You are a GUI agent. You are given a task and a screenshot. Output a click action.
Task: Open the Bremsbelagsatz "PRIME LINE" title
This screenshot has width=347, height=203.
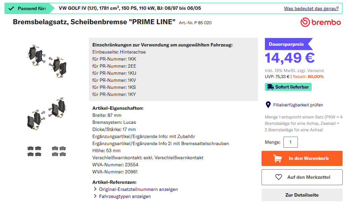[x=94, y=22]
